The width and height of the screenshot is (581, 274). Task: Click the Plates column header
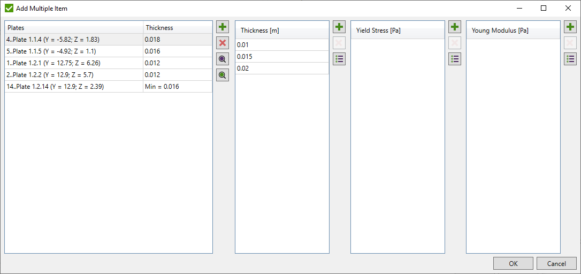tap(74, 28)
